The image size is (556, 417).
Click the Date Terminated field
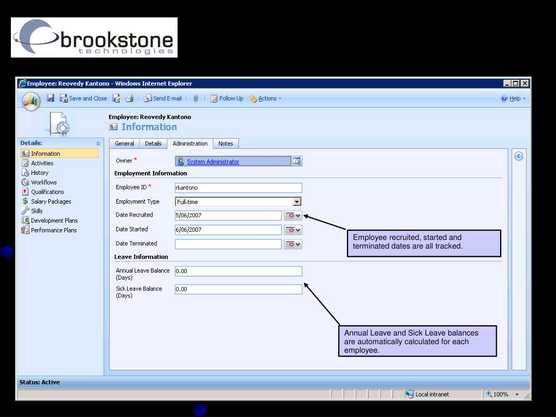click(228, 244)
